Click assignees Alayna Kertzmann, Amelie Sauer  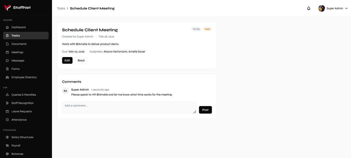124,52
